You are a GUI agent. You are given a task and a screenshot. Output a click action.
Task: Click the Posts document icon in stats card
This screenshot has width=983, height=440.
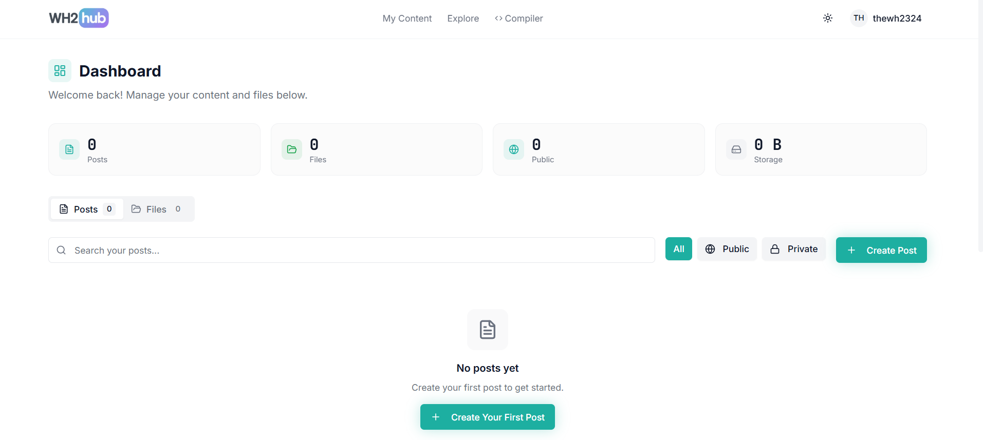[69, 149]
